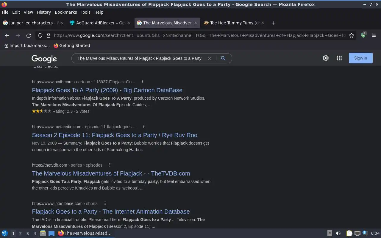Screen dimensions: 381x238
Task: Open the Bookmarks menu
Action: coord(66,12)
